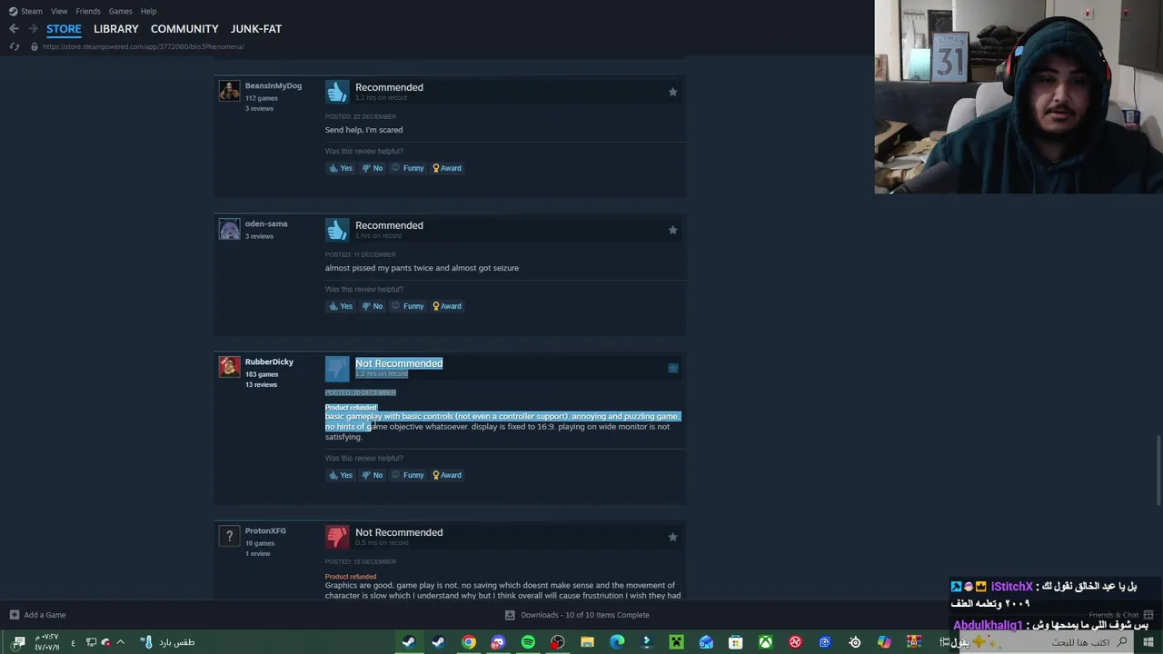The width and height of the screenshot is (1163, 654).
Task: Open Downloads status in the bottom bar
Action: click(577, 615)
